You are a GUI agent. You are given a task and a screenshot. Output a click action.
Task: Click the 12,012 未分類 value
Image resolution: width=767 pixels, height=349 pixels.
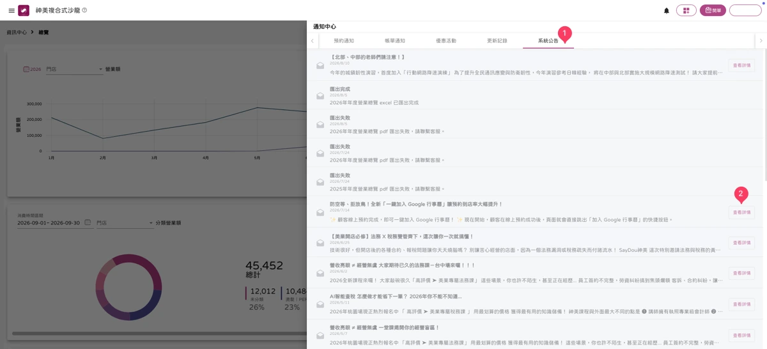tap(262, 291)
